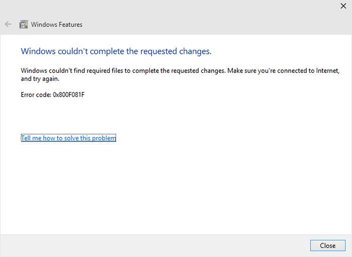Screen dimensions: 352x257
Task: Click the blue "couldn't complete the requested changes" heading
Action: tap(116, 51)
